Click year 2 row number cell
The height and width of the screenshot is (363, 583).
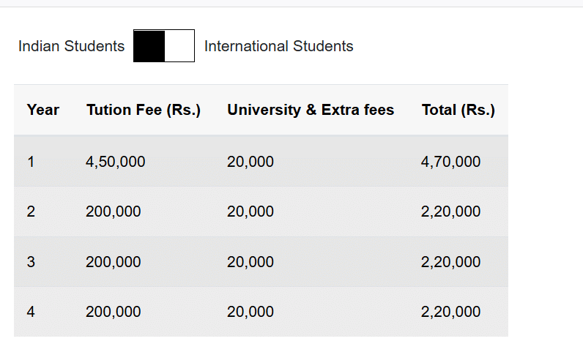pyautogui.click(x=31, y=212)
